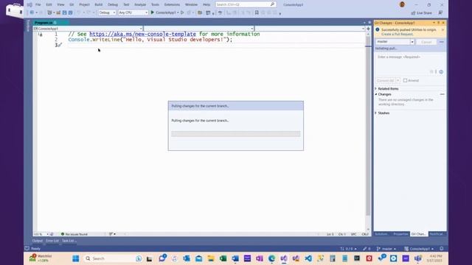Image resolution: width=472 pixels, height=265 pixels.
Task: Open the aka.ms/new-console-template link in the code
Action: 142,34
